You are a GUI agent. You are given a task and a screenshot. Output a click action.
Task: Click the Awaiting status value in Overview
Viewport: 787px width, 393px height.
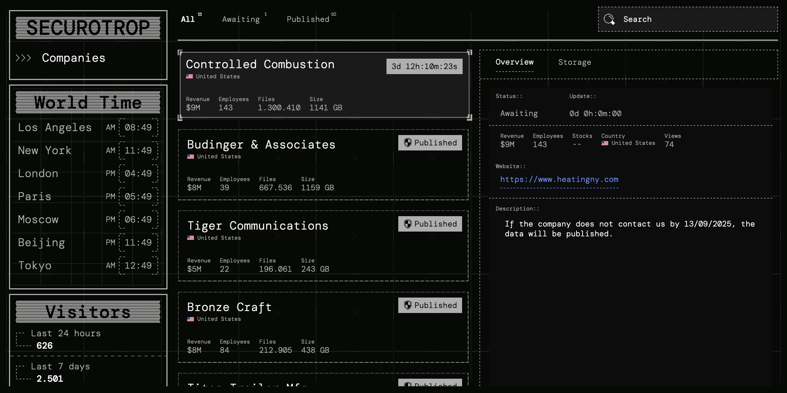coord(519,113)
